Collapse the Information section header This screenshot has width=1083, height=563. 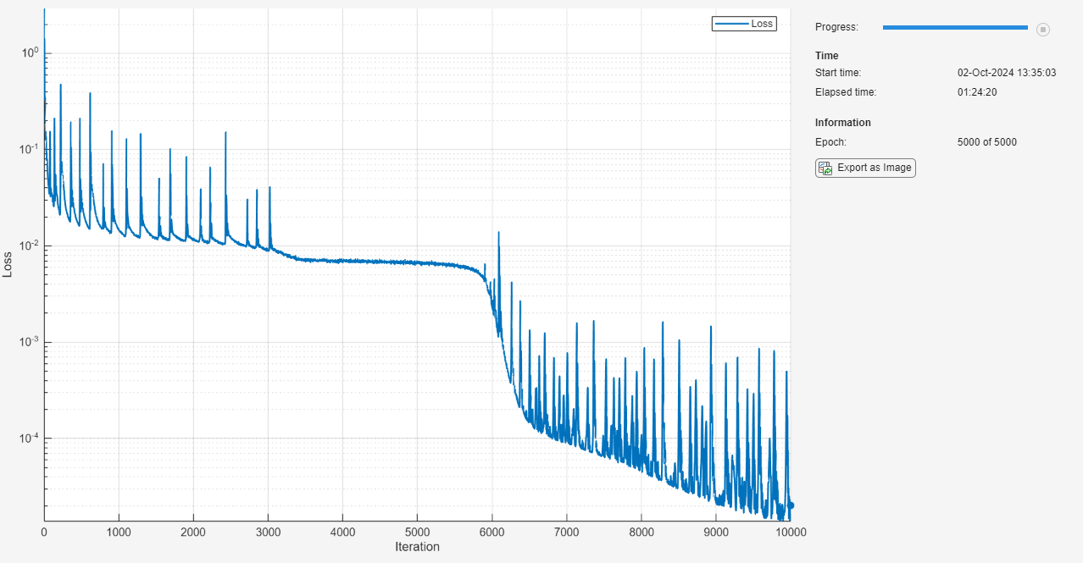843,122
